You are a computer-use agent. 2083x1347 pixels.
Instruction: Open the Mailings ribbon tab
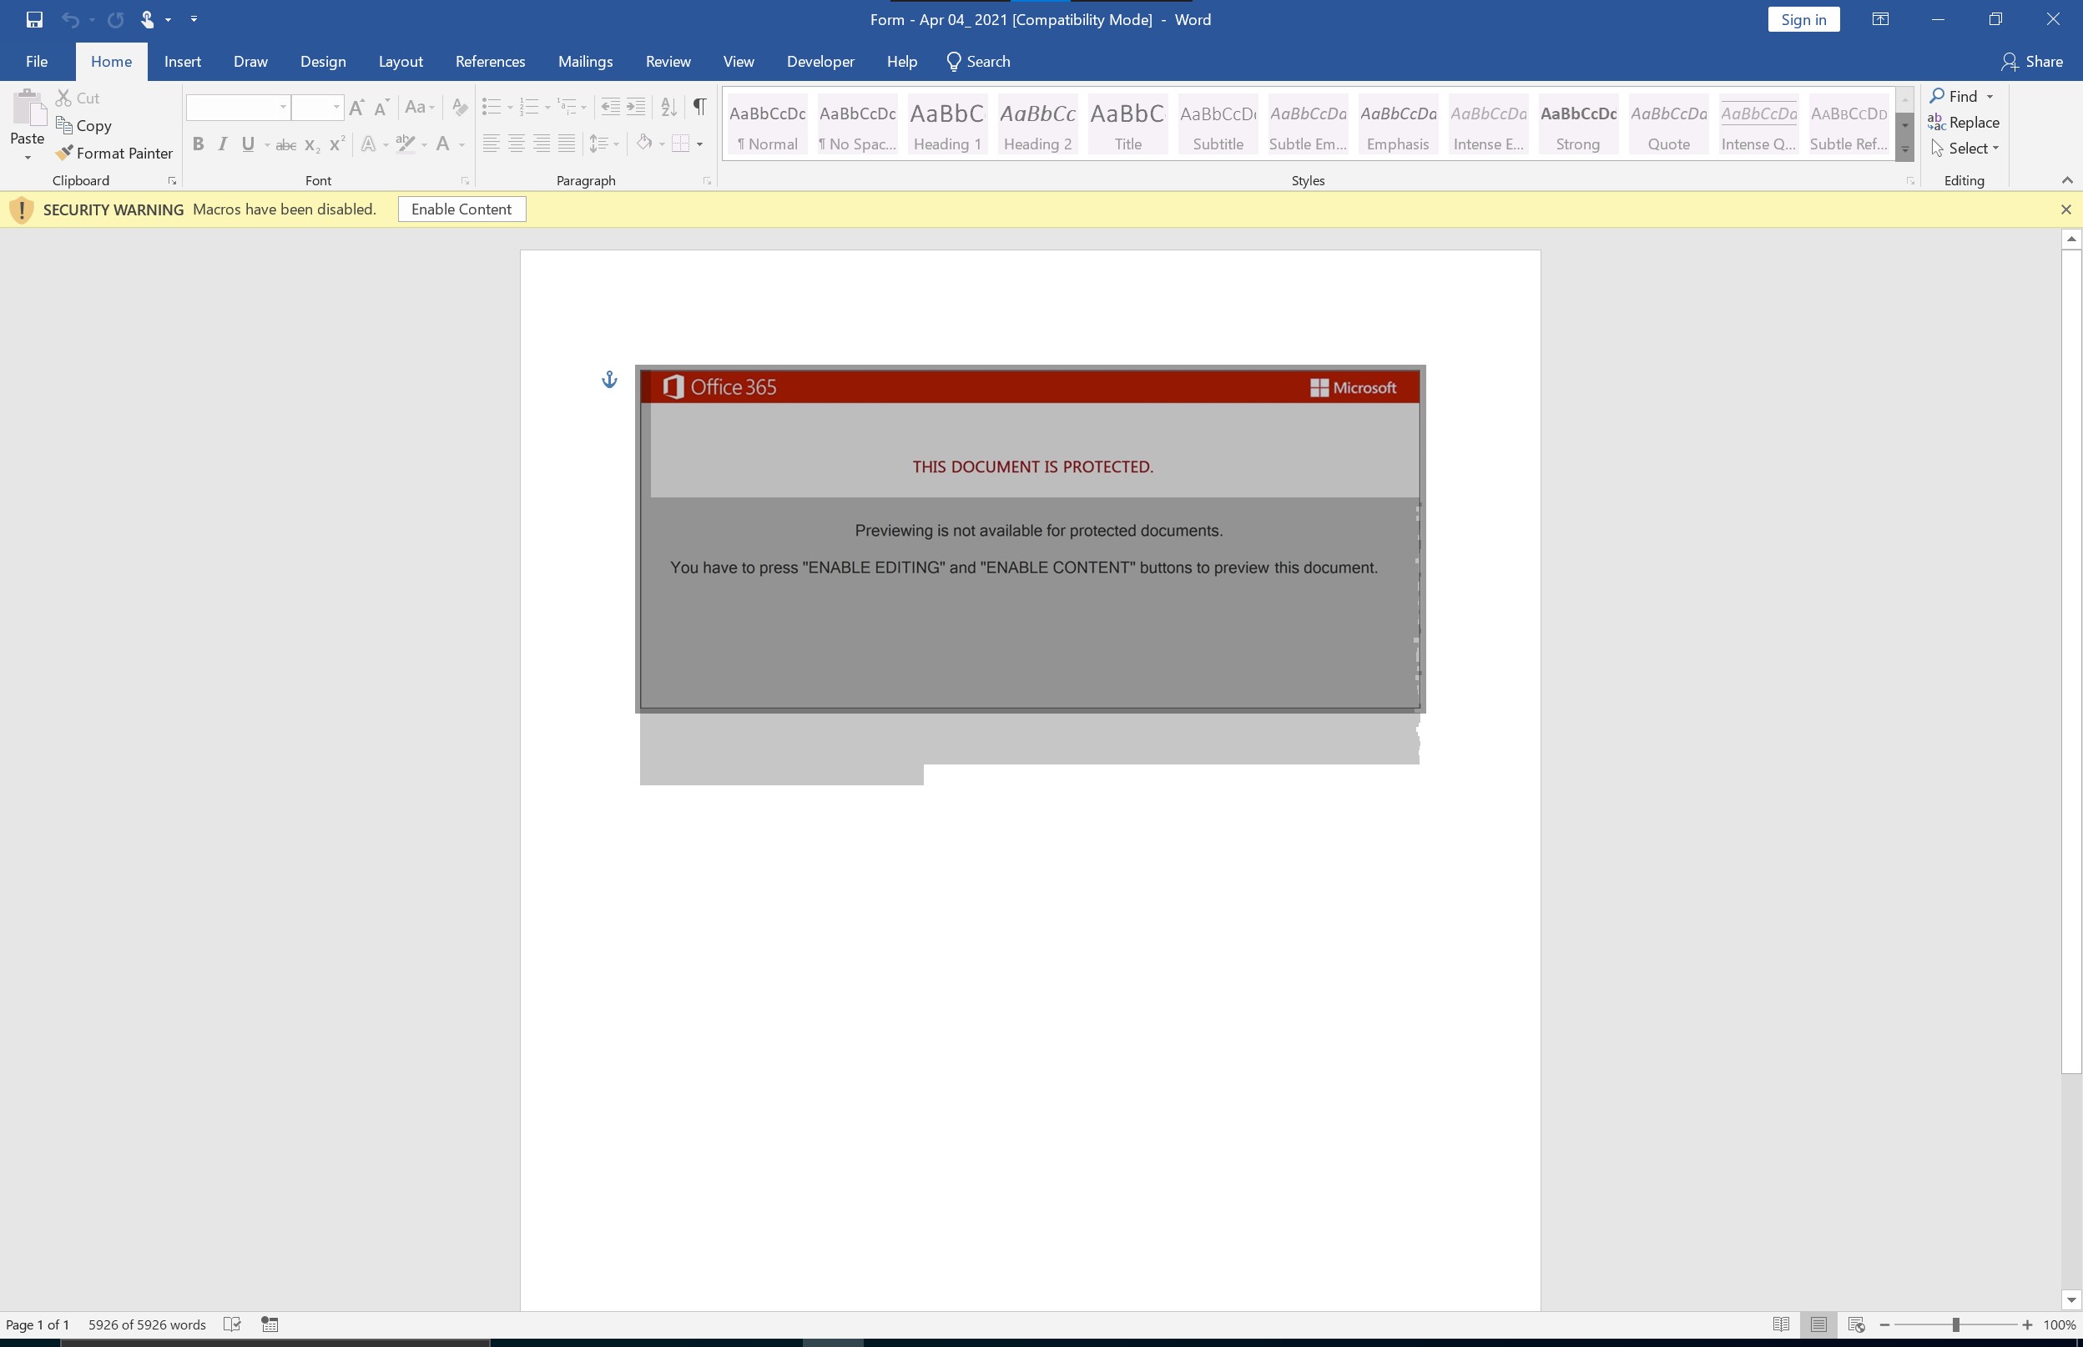pyautogui.click(x=585, y=61)
